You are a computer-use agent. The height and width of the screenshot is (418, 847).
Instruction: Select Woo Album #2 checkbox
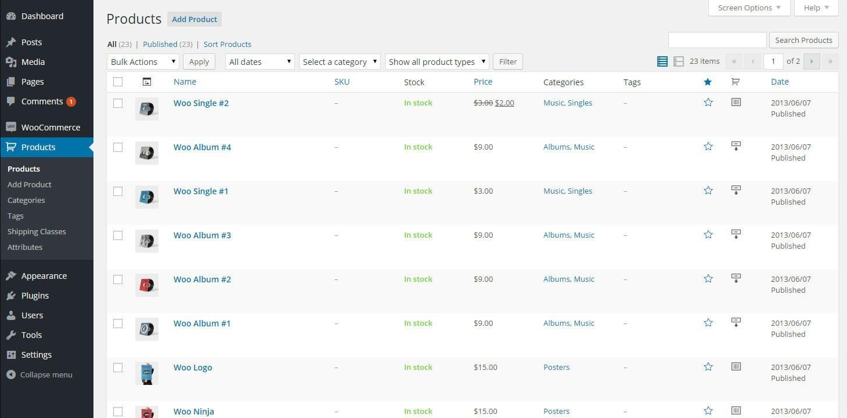point(118,279)
